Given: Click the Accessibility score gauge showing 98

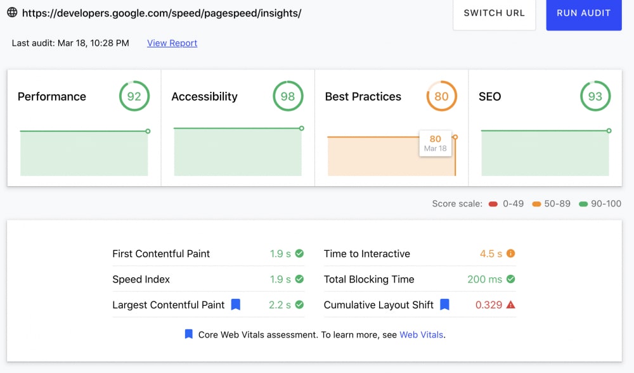Looking at the screenshot, I should click(288, 96).
